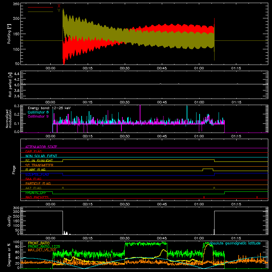The height and width of the screenshot is (272, 272).
Task: Select the Quality axis title
Action: 9,221
